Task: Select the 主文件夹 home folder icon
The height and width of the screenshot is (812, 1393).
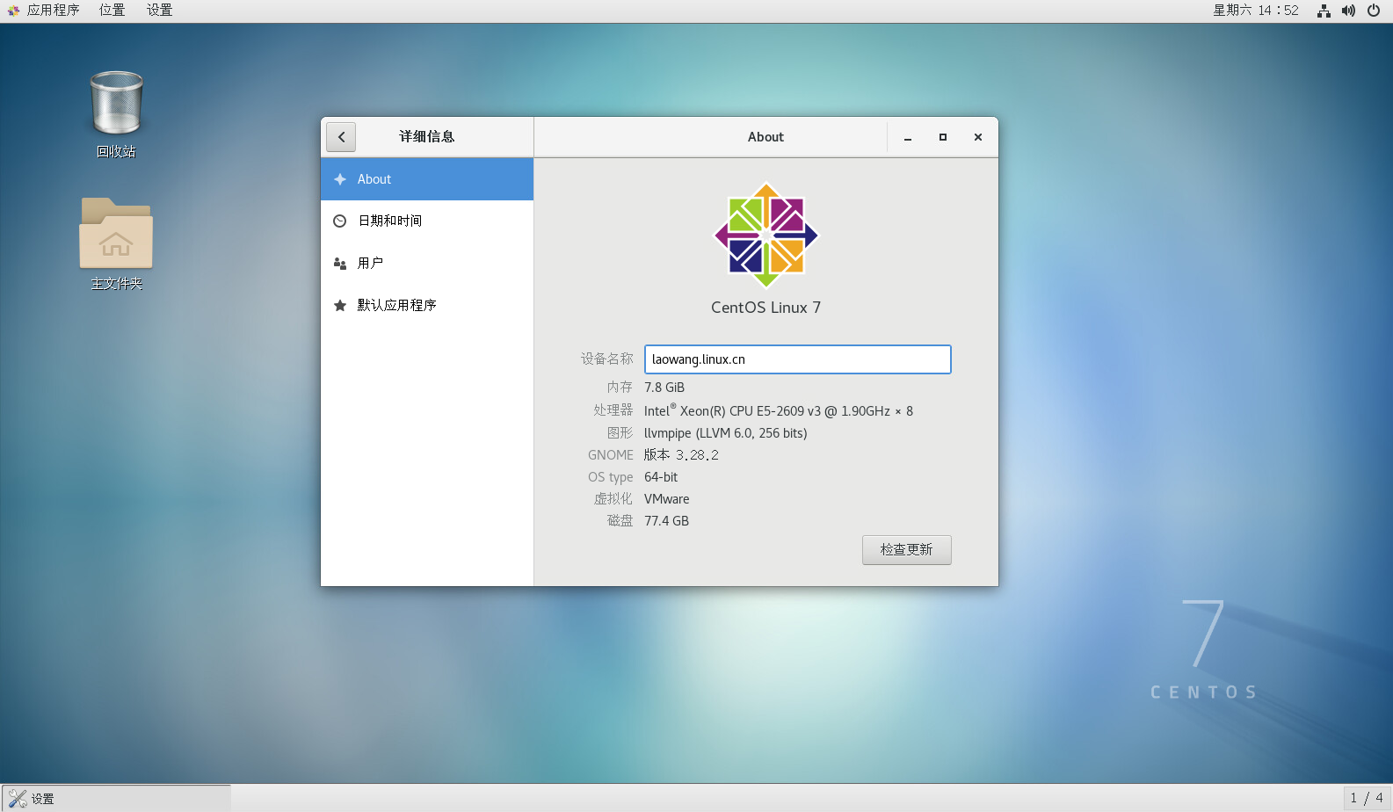Action: click(x=116, y=244)
